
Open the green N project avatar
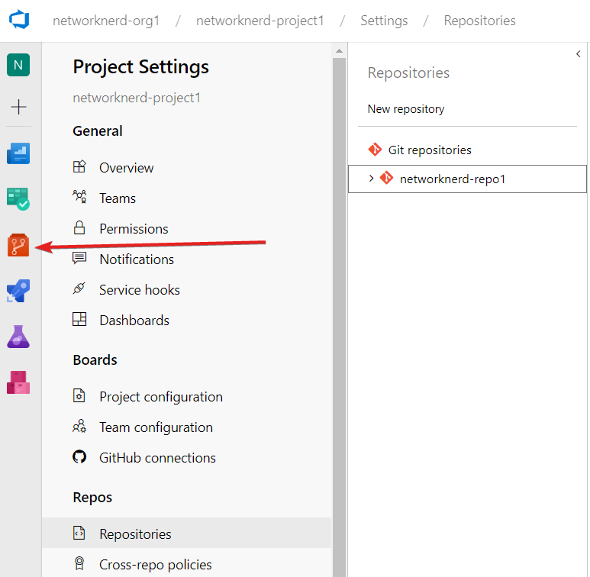click(x=18, y=65)
